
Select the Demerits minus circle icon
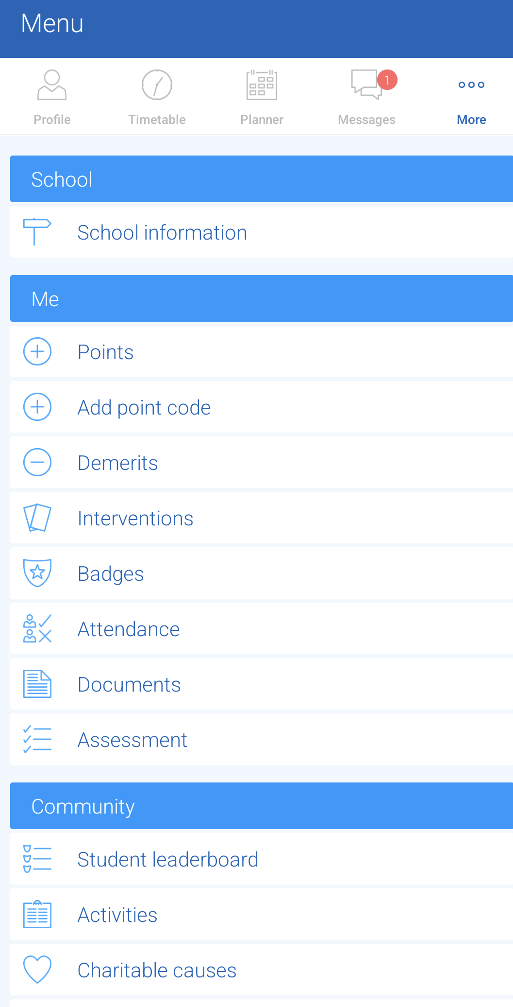click(37, 462)
